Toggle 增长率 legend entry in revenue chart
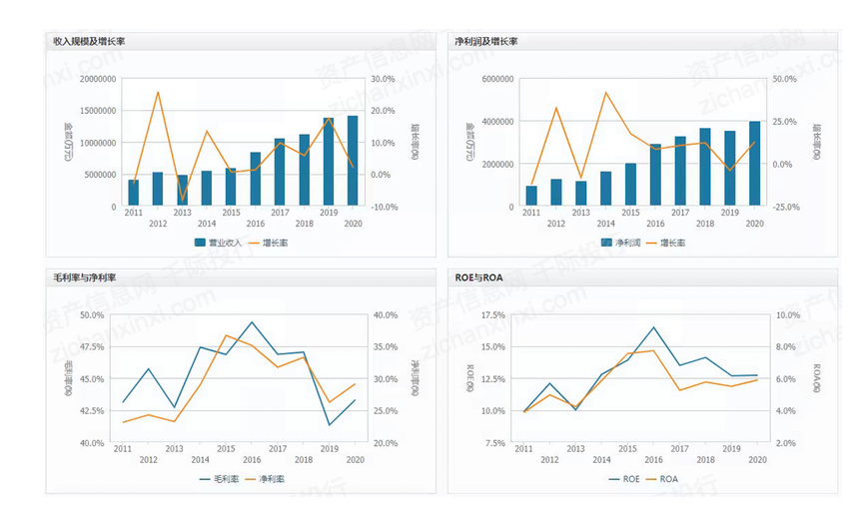The image size is (868, 526). pyautogui.click(x=264, y=243)
